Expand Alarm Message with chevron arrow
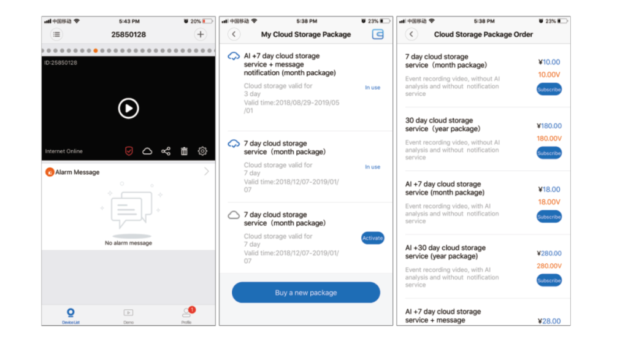Screen dimensions: 628x346 click(206, 172)
